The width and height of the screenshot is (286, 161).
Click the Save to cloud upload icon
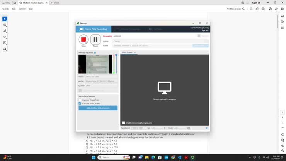point(257,9)
